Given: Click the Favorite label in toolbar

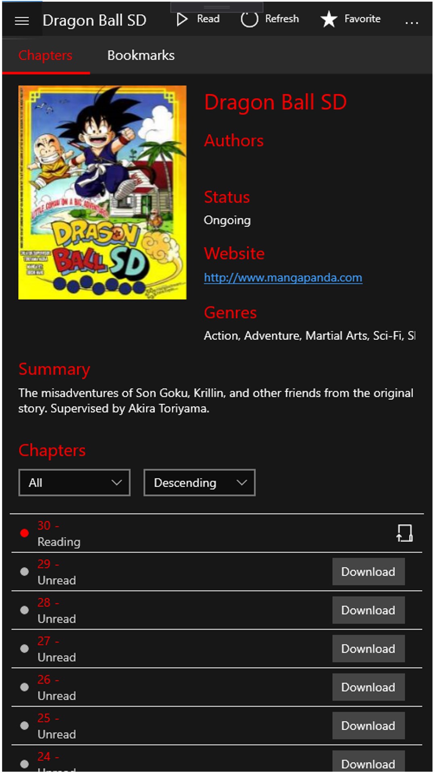Looking at the screenshot, I should (x=362, y=19).
